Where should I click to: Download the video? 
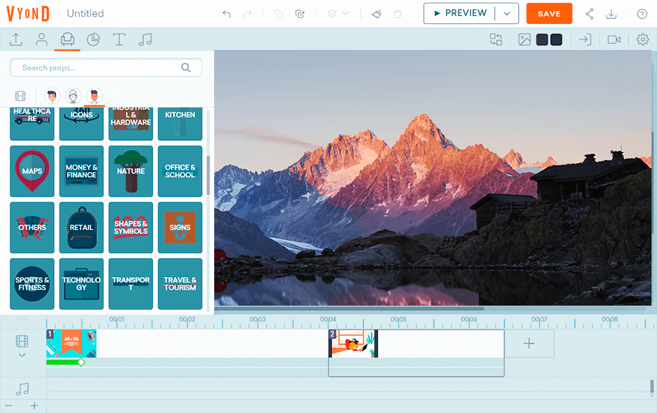[611, 14]
